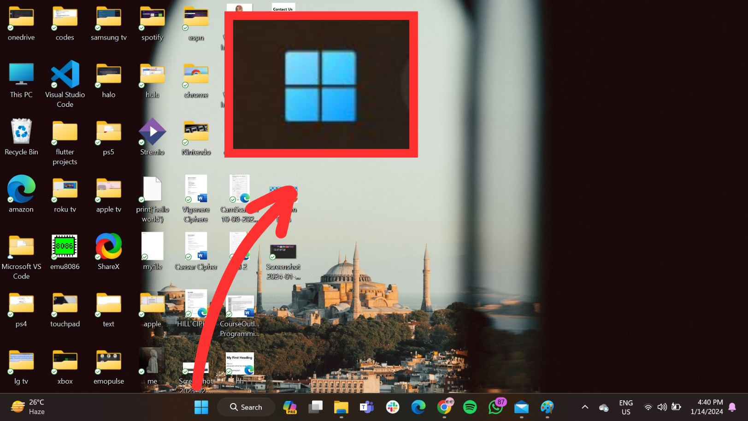Select the hh HTML file
This screenshot has height=421, width=748.
pos(240,368)
